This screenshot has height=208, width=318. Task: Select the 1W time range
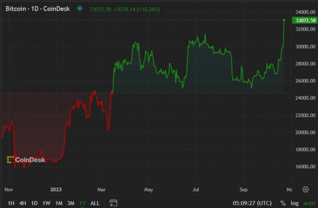pyautogui.click(x=46, y=203)
